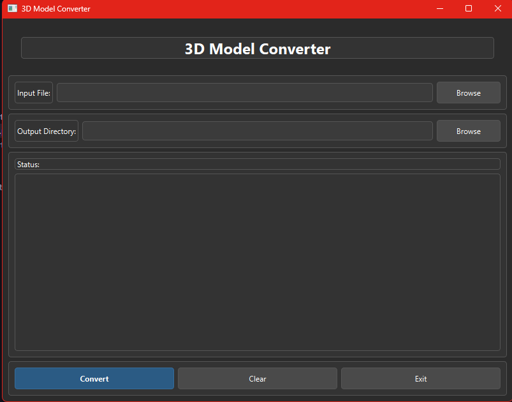Focus the empty status log panel
The image size is (512, 402).
[x=257, y=262]
